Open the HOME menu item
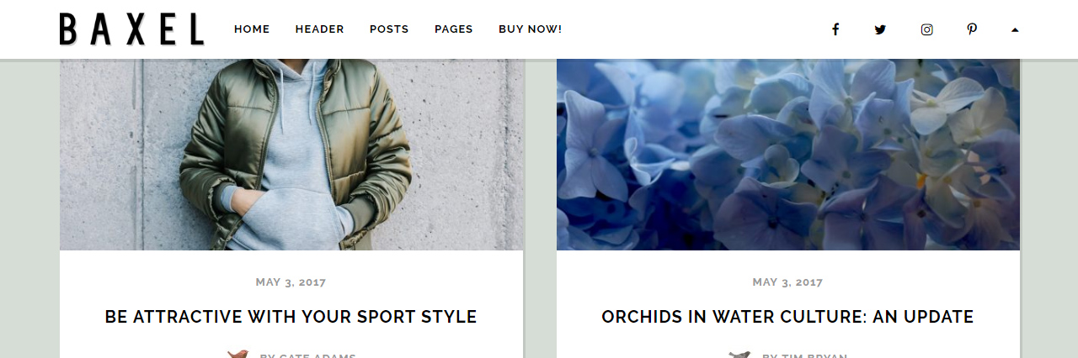This screenshot has width=1078, height=358. [x=252, y=29]
